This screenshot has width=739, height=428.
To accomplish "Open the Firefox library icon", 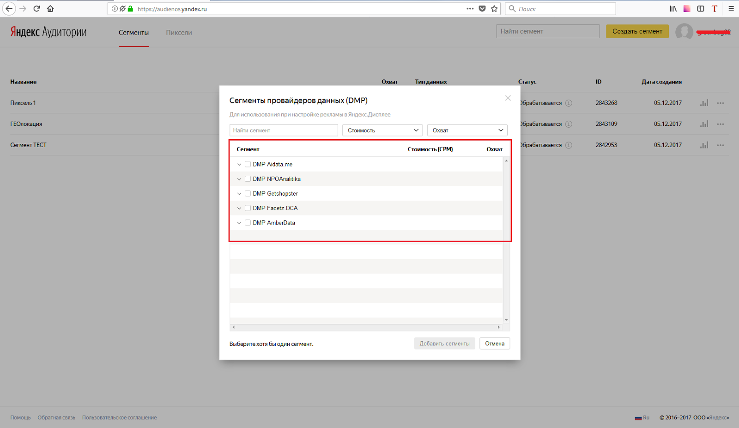I will coord(673,9).
